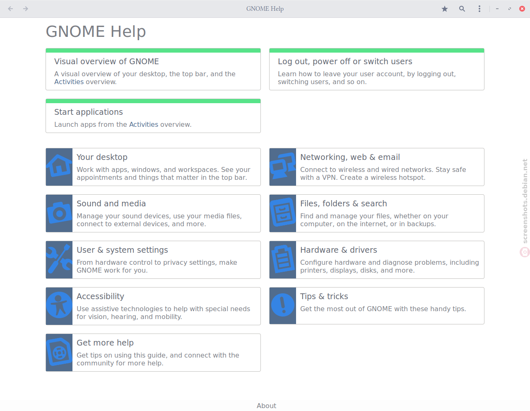Image resolution: width=530 pixels, height=411 pixels.
Task: Open search with the magnifier icon
Action: [462, 9]
